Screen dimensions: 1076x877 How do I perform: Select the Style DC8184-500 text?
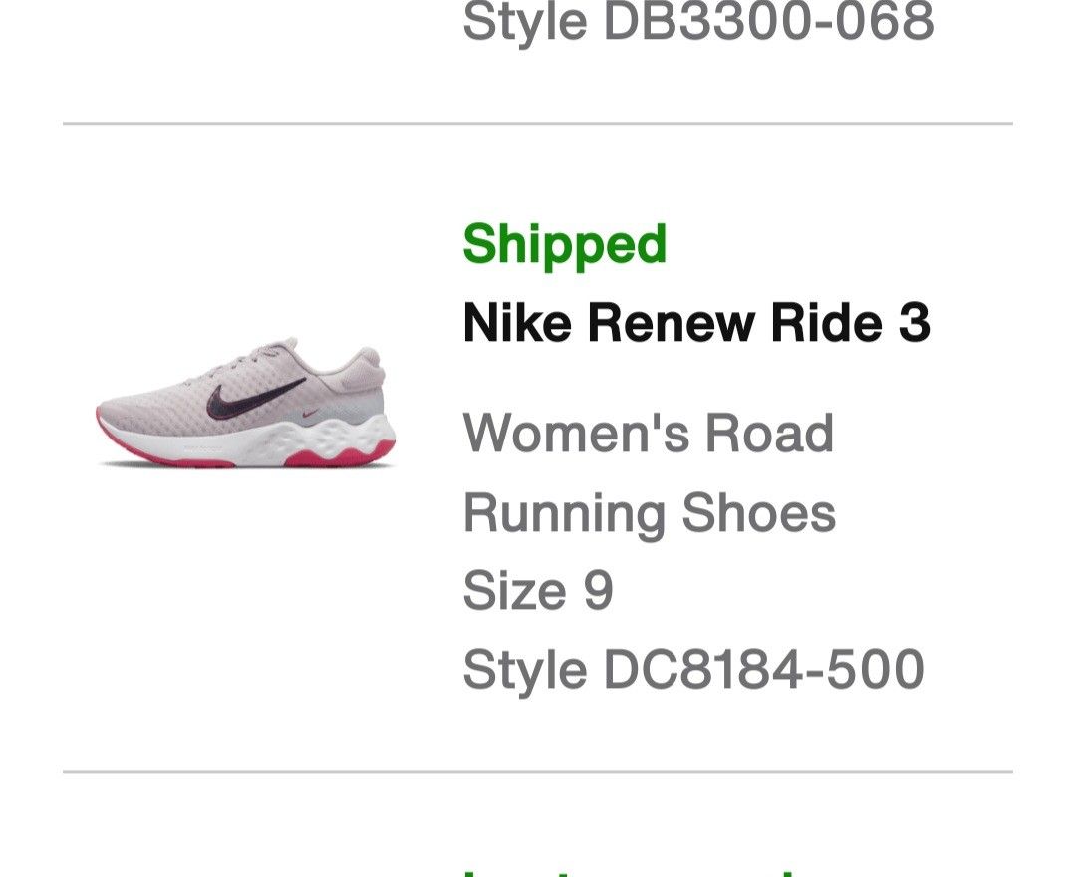[x=693, y=669]
